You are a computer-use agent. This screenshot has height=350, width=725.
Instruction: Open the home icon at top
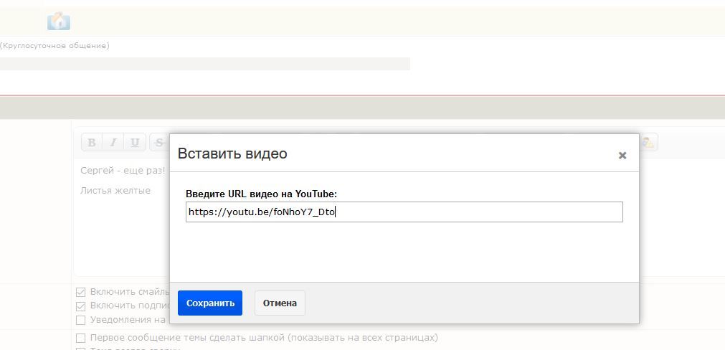(x=59, y=21)
